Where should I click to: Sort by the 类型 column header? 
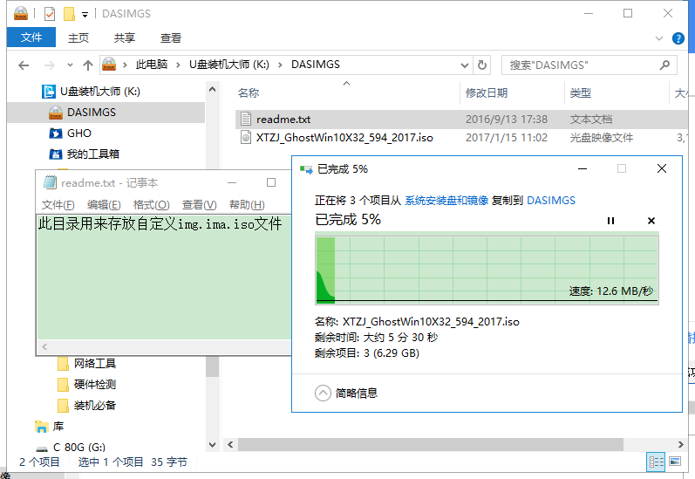click(580, 93)
